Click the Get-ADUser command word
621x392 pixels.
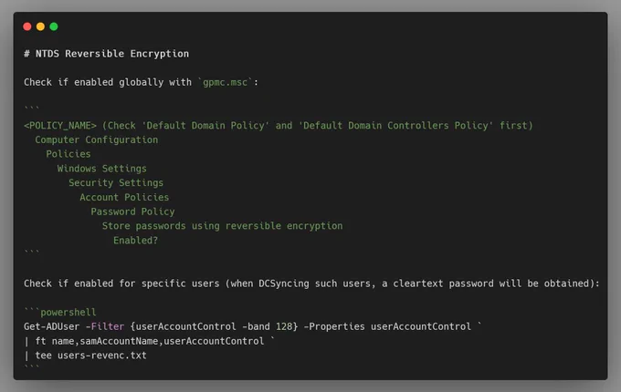(x=51, y=326)
